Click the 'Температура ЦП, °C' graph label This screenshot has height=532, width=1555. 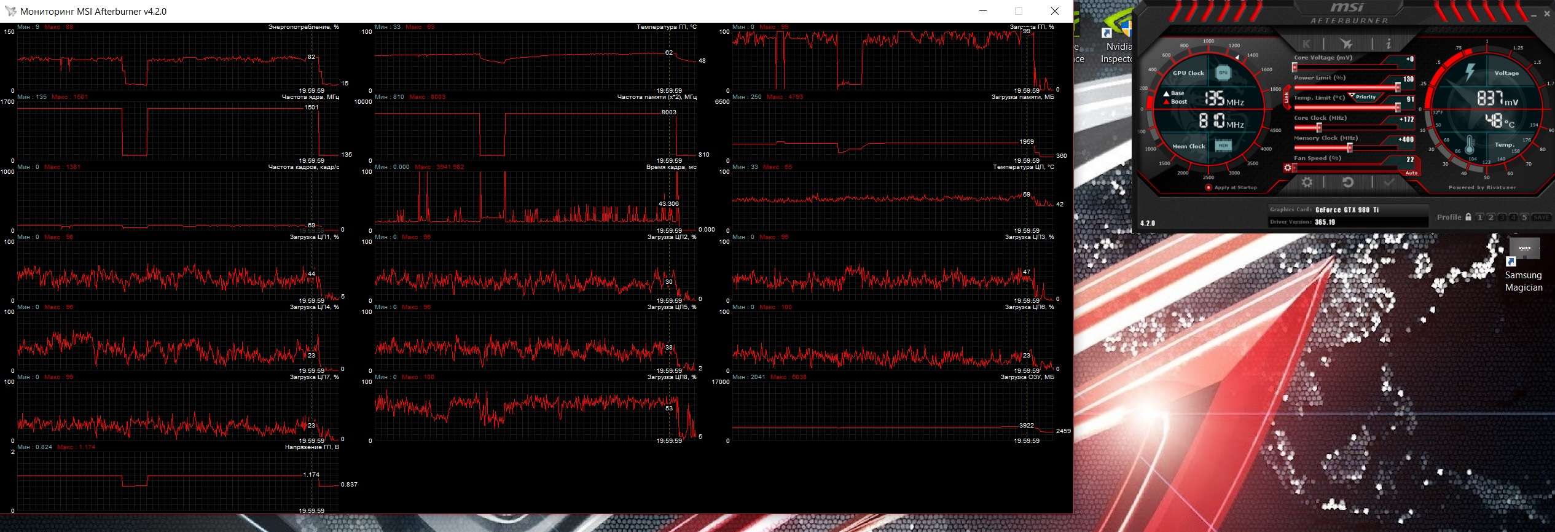pyautogui.click(x=1024, y=167)
